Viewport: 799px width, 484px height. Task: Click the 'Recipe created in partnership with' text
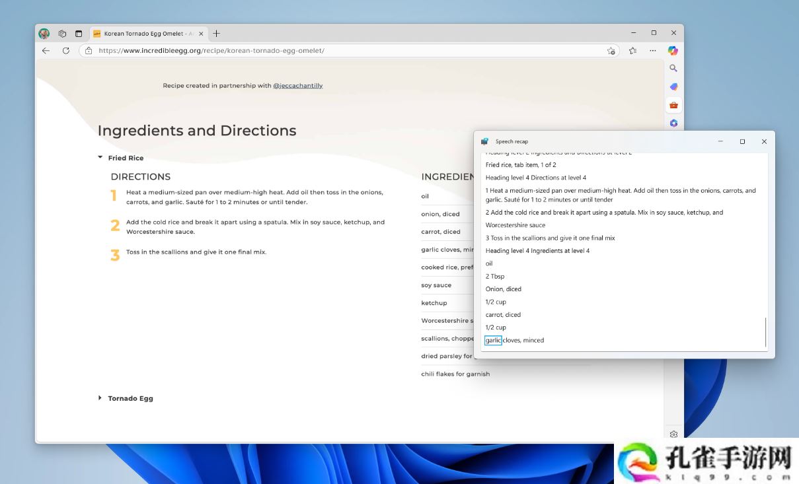tap(217, 85)
